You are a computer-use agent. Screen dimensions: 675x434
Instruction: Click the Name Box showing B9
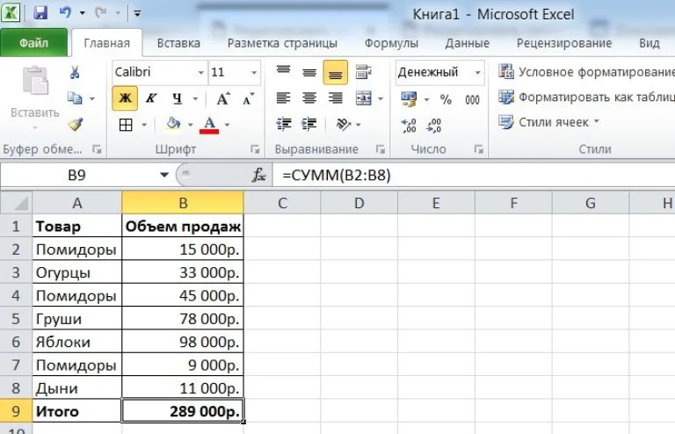[76, 175]
